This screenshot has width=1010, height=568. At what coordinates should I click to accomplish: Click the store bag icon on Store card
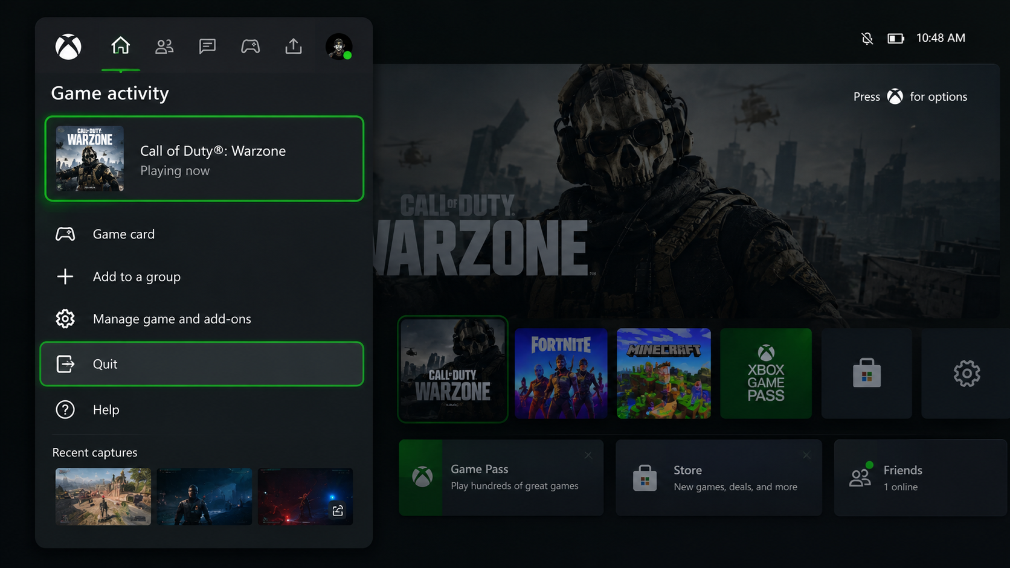pos(645,478)
